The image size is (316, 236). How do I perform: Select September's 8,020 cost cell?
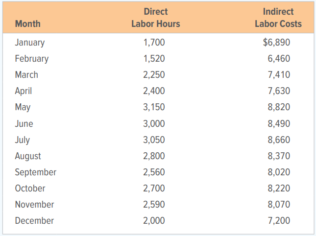coord(279,172)
